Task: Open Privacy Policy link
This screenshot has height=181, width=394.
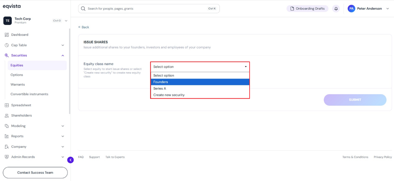Action: click(x=383, y=157)
